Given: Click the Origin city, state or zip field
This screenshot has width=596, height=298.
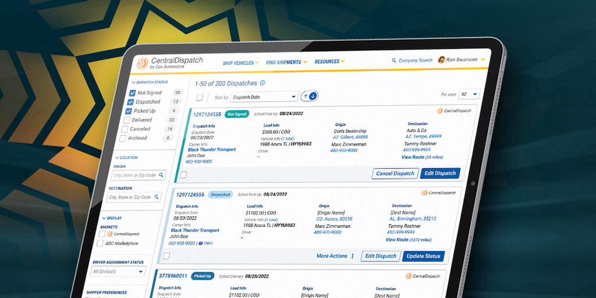Looking at the screenshot, I should pyautogui.click(x=134, y=175).
